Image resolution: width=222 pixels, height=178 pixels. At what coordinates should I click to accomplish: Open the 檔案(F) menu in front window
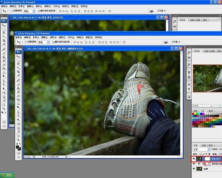pos(19,37)
